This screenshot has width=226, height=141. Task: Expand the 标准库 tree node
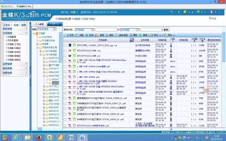(x=37, y=44)
